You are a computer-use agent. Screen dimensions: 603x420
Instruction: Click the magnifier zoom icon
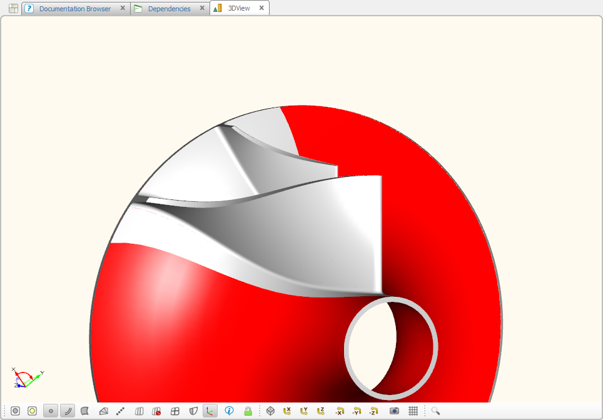coord(435,411)
